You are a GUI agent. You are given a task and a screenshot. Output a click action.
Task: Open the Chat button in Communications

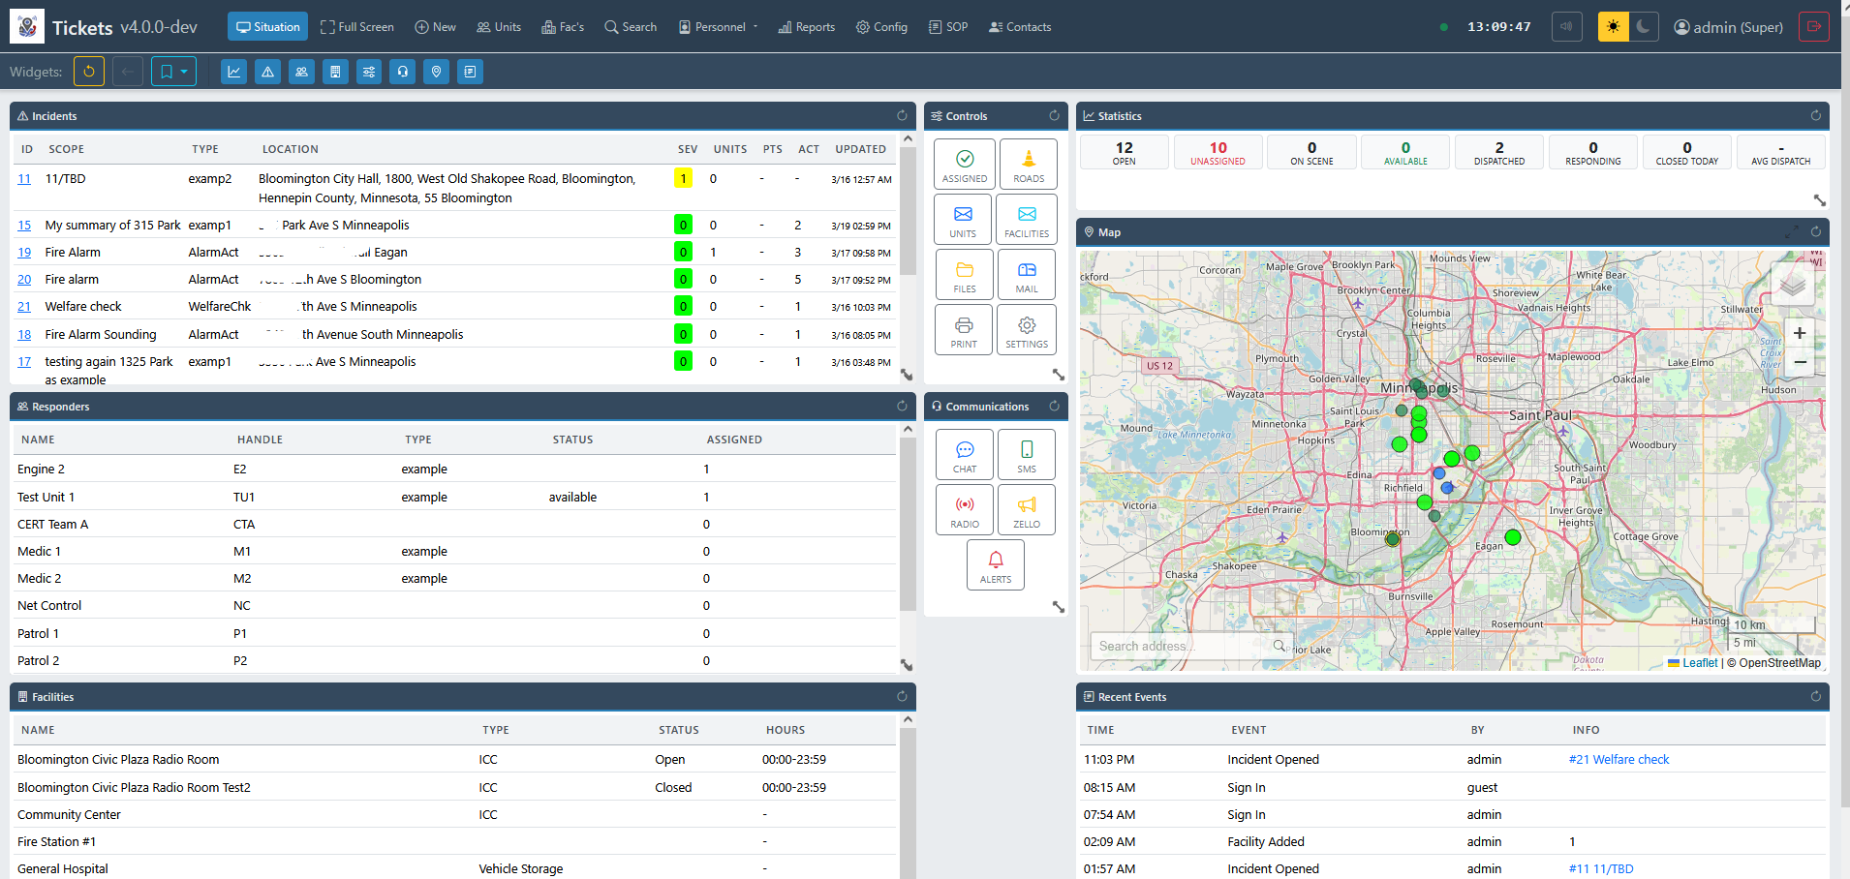[965, 455]
